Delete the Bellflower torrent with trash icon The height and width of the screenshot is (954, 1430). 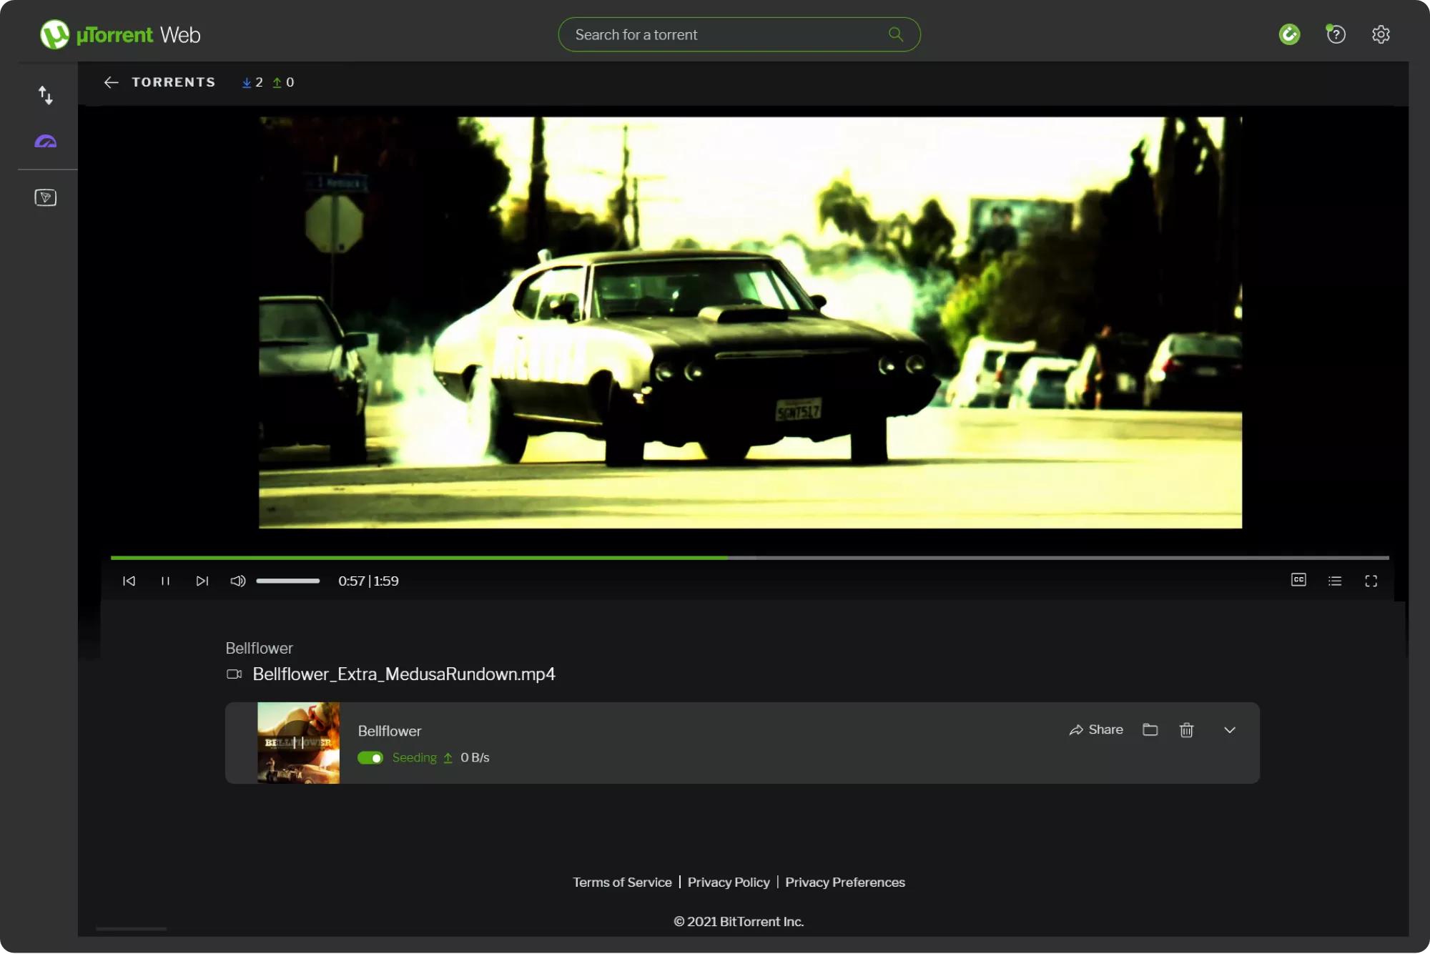pos(1187,730)
